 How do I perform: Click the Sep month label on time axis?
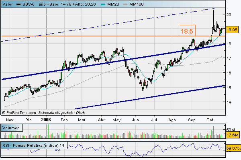coord(192,120)
